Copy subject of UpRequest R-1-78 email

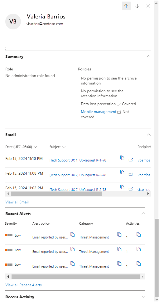tap(122, 157)
